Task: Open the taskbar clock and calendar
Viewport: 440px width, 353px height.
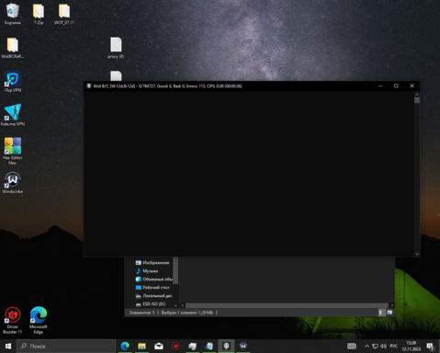Action: coord(412,347)
